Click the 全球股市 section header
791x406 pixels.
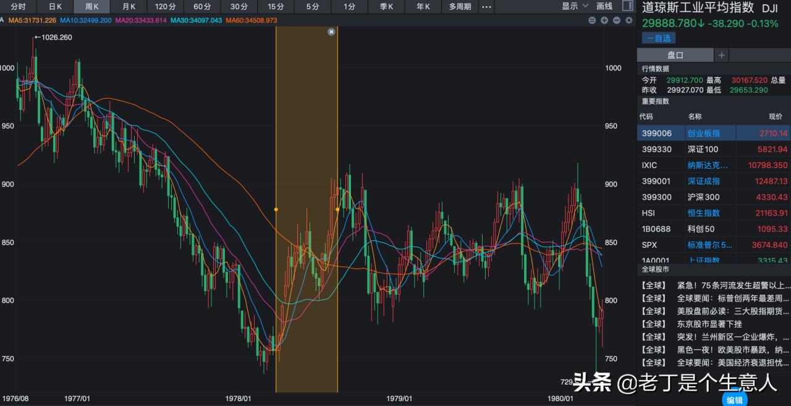(x=655, y=269)
